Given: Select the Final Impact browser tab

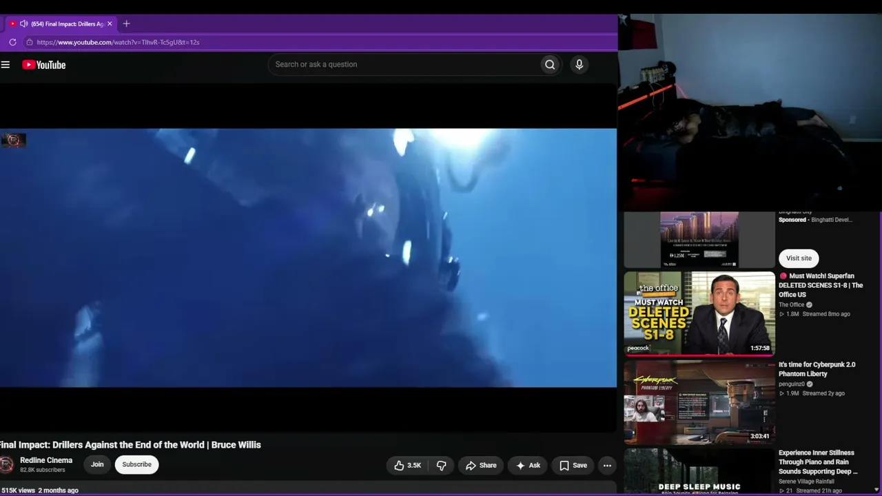Looking at the screenshot, I should (x=61, y=24).
